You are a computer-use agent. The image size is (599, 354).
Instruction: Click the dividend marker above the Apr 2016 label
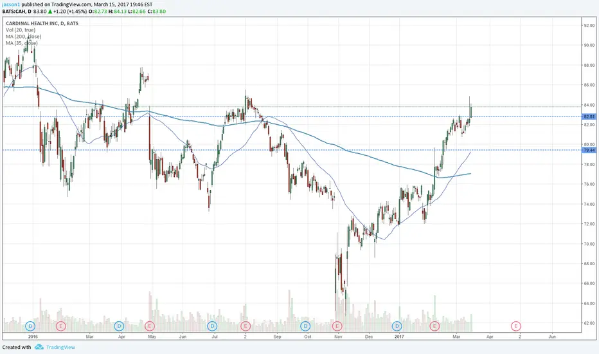tap(119, 326)
